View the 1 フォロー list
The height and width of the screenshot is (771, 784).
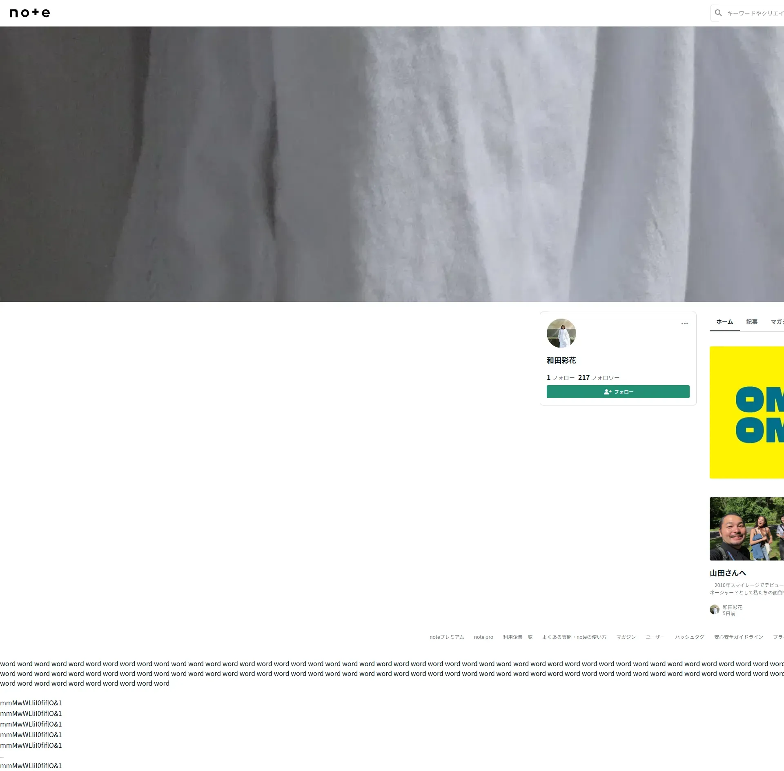(x=560, y=377)
